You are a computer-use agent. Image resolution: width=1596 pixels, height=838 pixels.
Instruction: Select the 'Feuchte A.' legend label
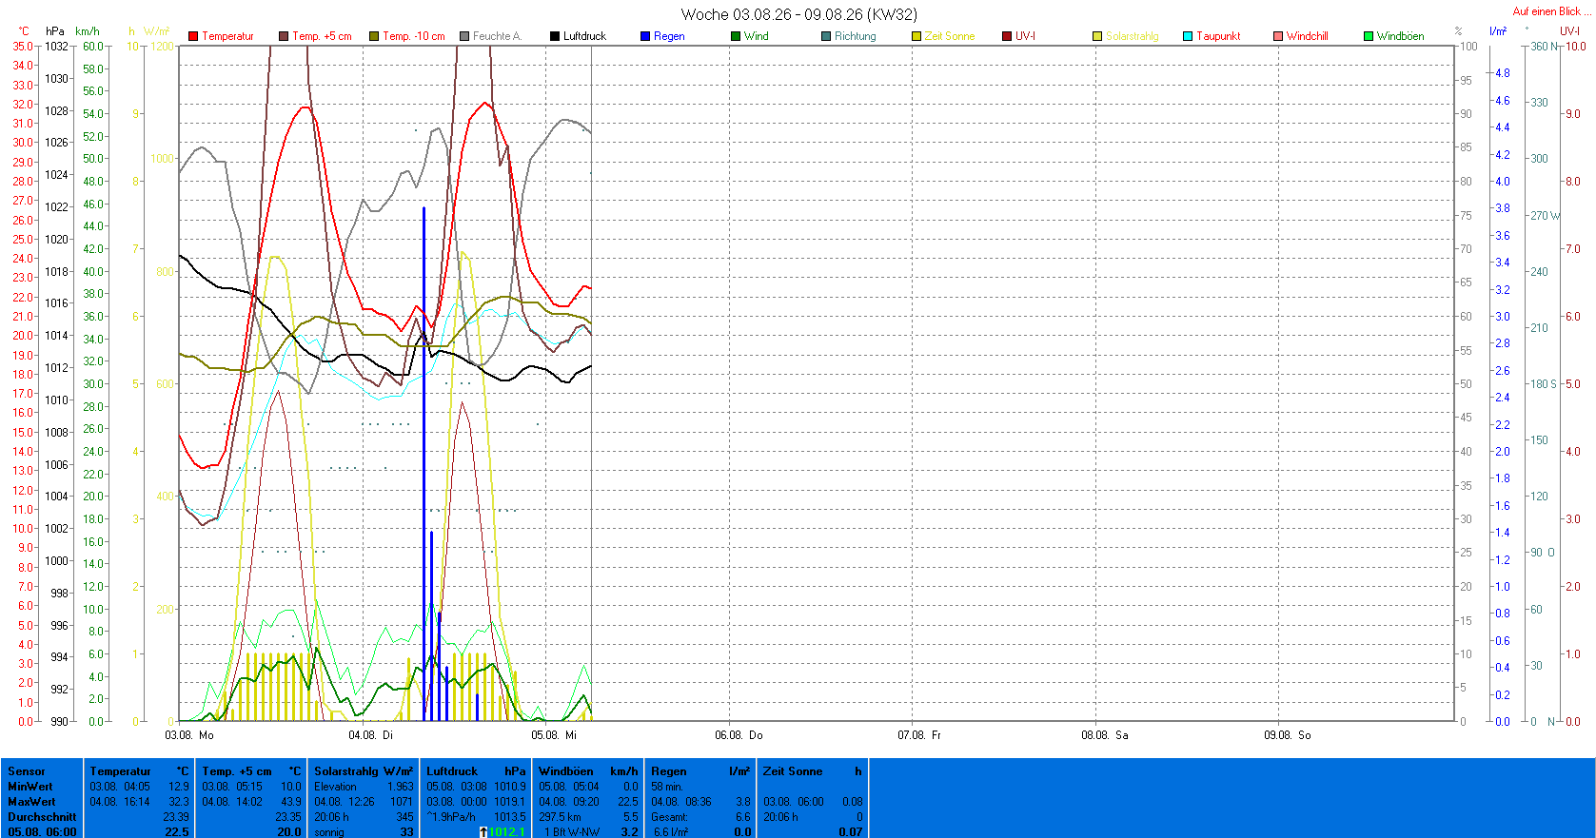[497, 36]
